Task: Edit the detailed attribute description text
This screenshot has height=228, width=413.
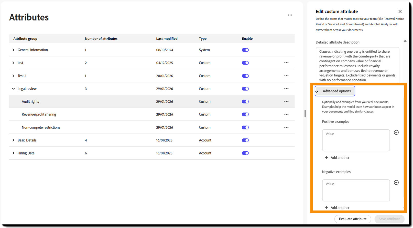Action: click(357, 65)
